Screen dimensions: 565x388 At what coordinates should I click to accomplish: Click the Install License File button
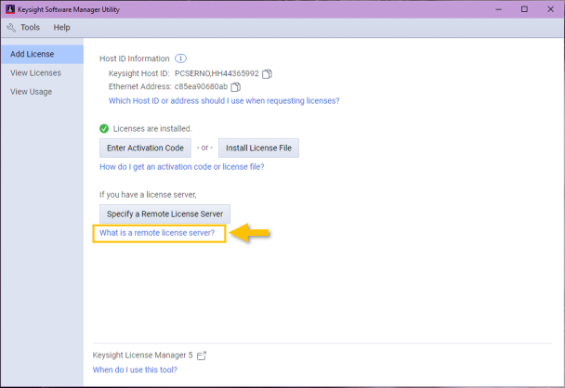pos(258,148)
